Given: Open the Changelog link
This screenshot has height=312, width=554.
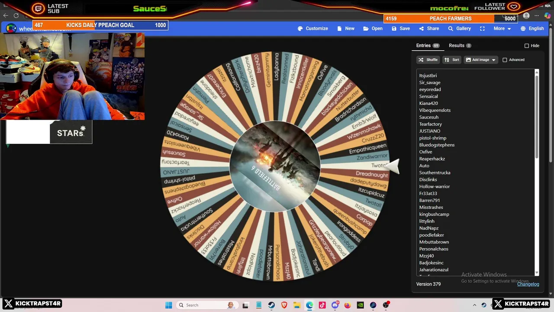Looking at the screenshot, I should [x=528, y=284].
